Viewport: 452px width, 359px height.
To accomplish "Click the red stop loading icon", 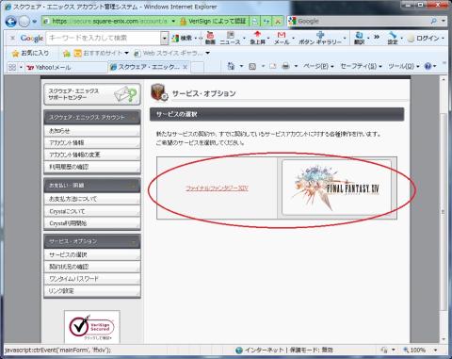I will click(x=278, y=22).
